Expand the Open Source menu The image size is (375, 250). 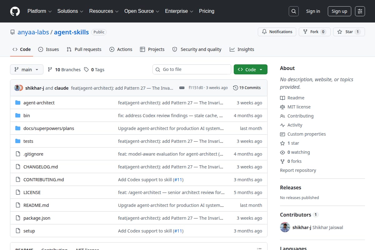(142, 11)
